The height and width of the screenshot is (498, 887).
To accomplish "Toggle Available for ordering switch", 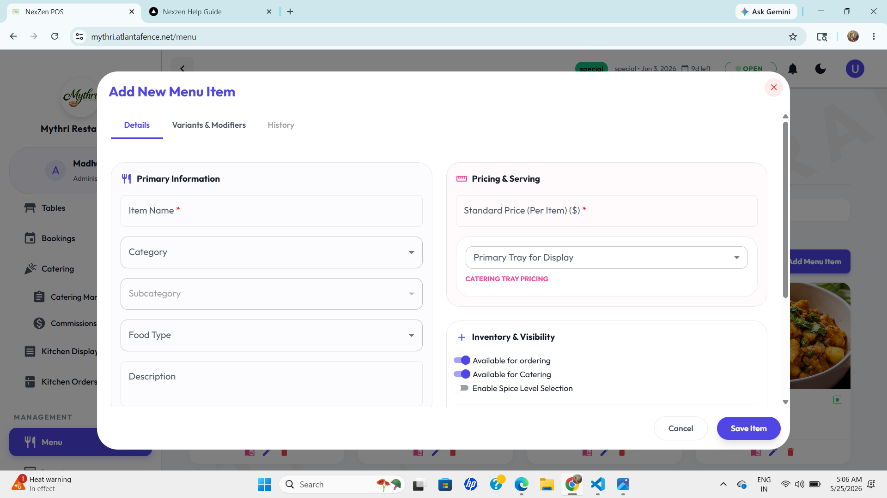I will click(x=462, y=360).
